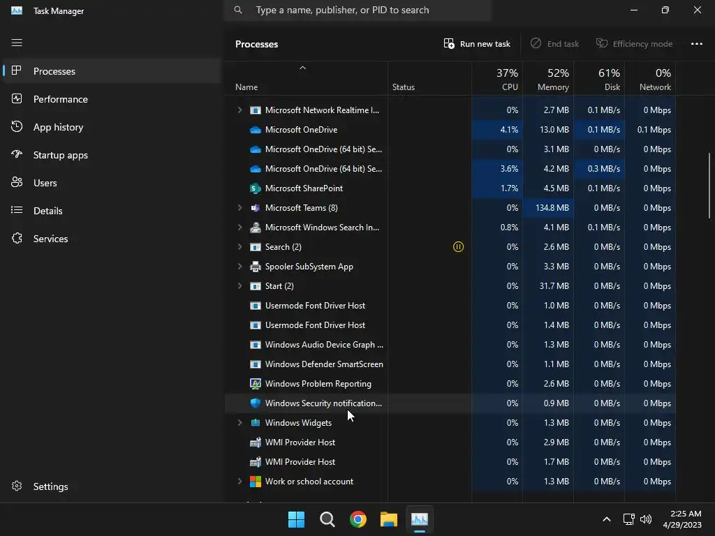Click the Settings gear icon

(x=17, y=486)
